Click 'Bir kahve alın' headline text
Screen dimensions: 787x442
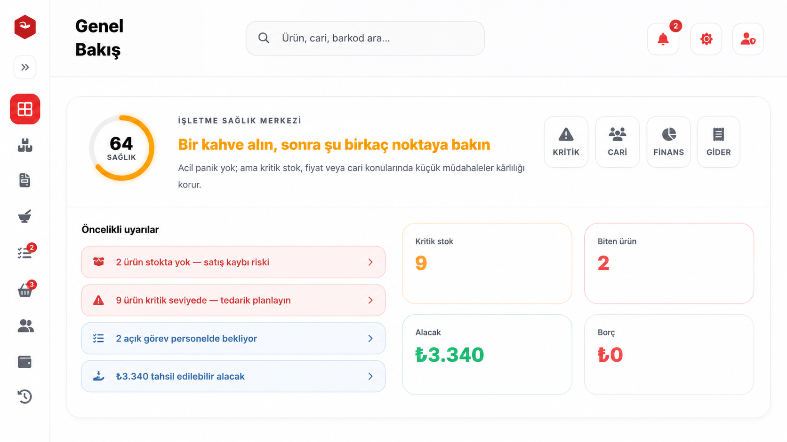(334, 145)
